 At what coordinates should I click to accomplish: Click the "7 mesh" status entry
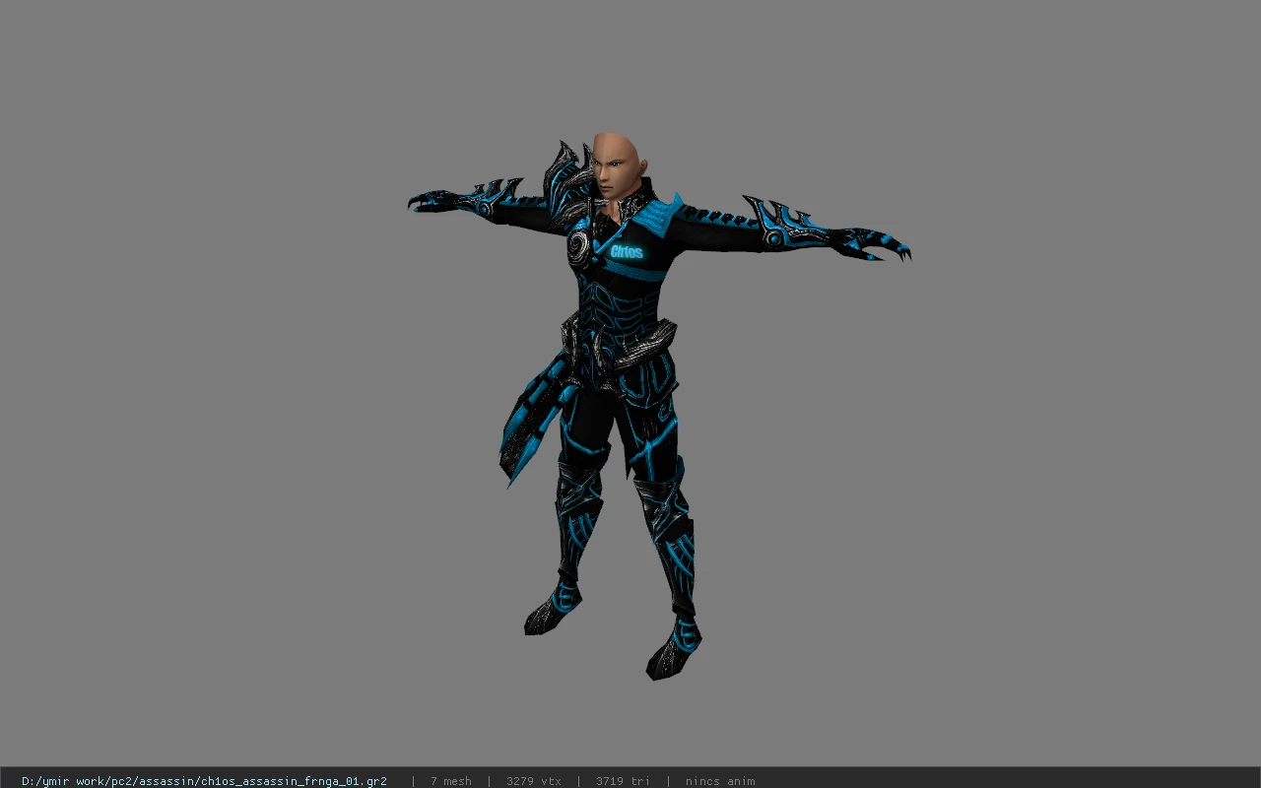450,781
